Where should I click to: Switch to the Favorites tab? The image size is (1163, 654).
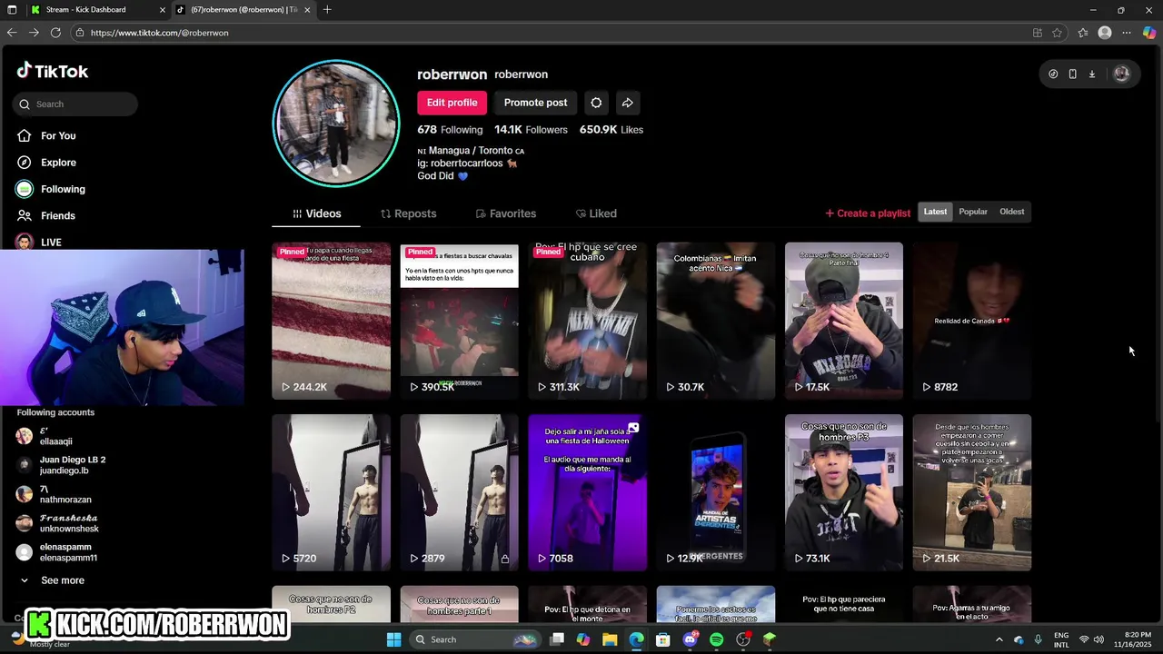(505, 213)
